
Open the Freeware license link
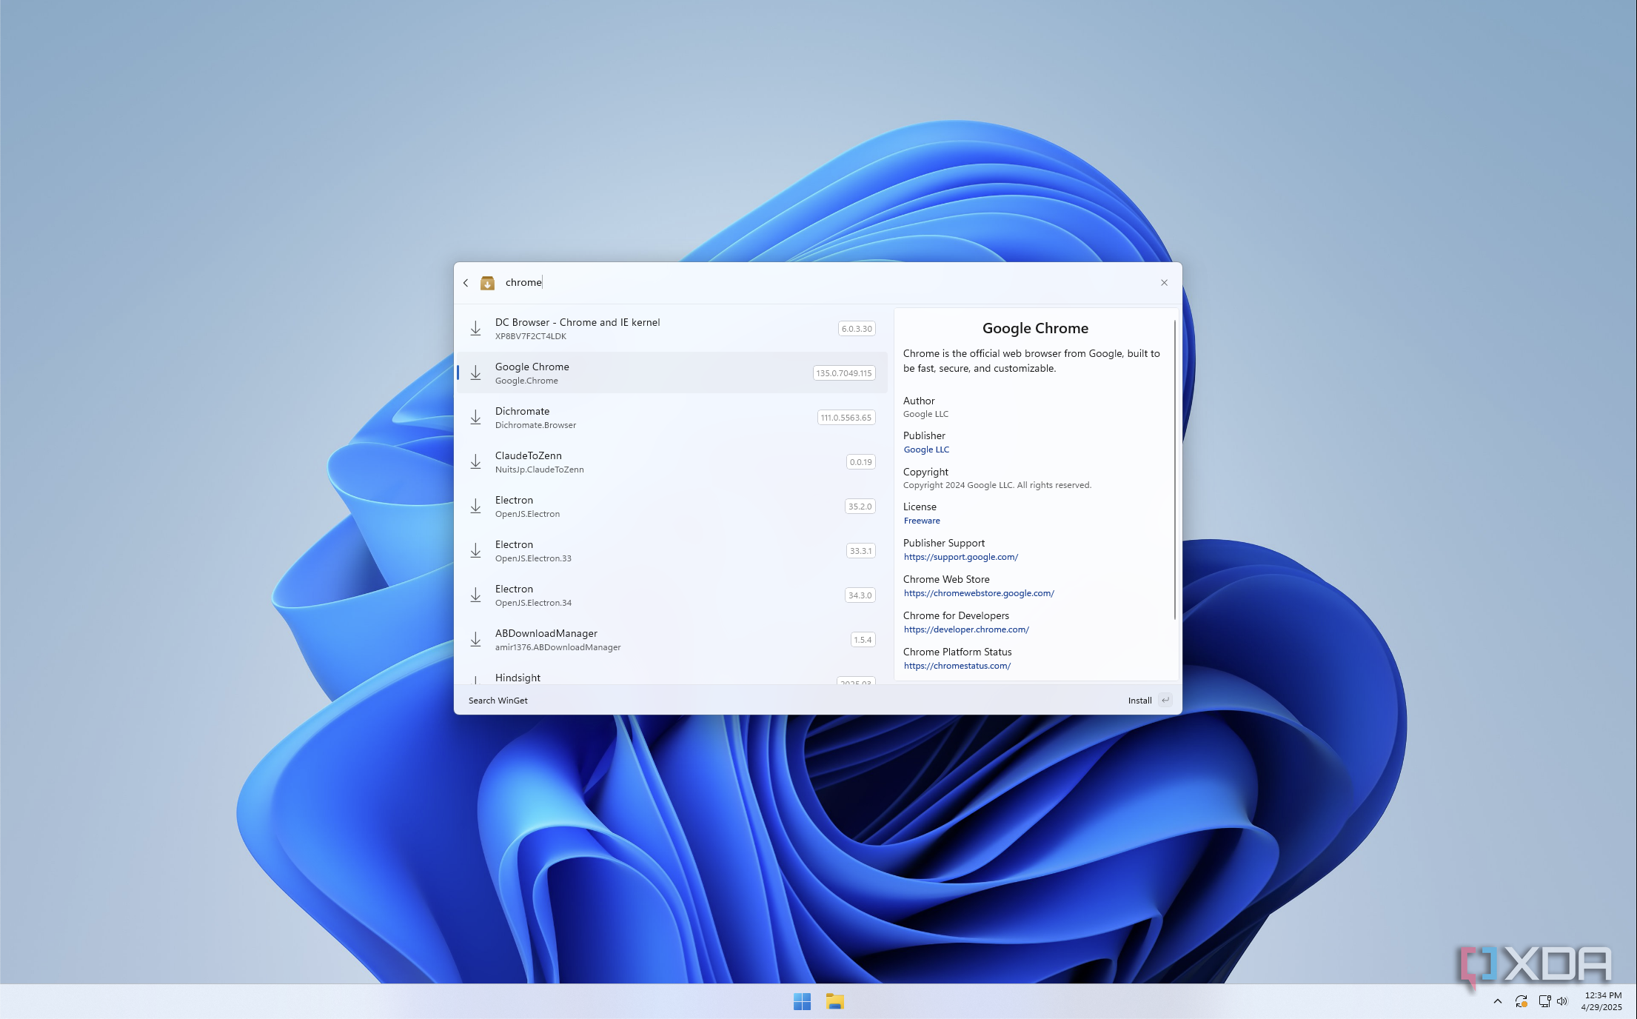[922, 521]
